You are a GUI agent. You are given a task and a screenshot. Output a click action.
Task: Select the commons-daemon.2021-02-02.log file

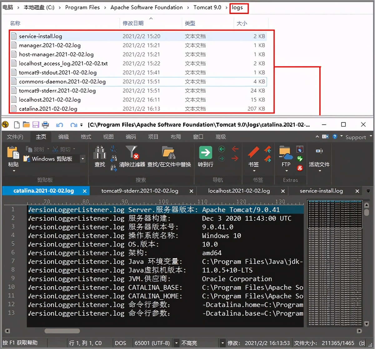point(62,81)
